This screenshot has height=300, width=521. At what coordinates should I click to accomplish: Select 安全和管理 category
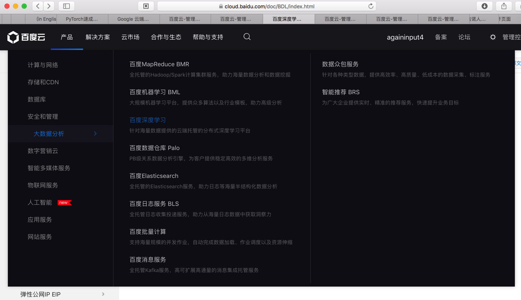pyautogui.click(x=43, y=116)
